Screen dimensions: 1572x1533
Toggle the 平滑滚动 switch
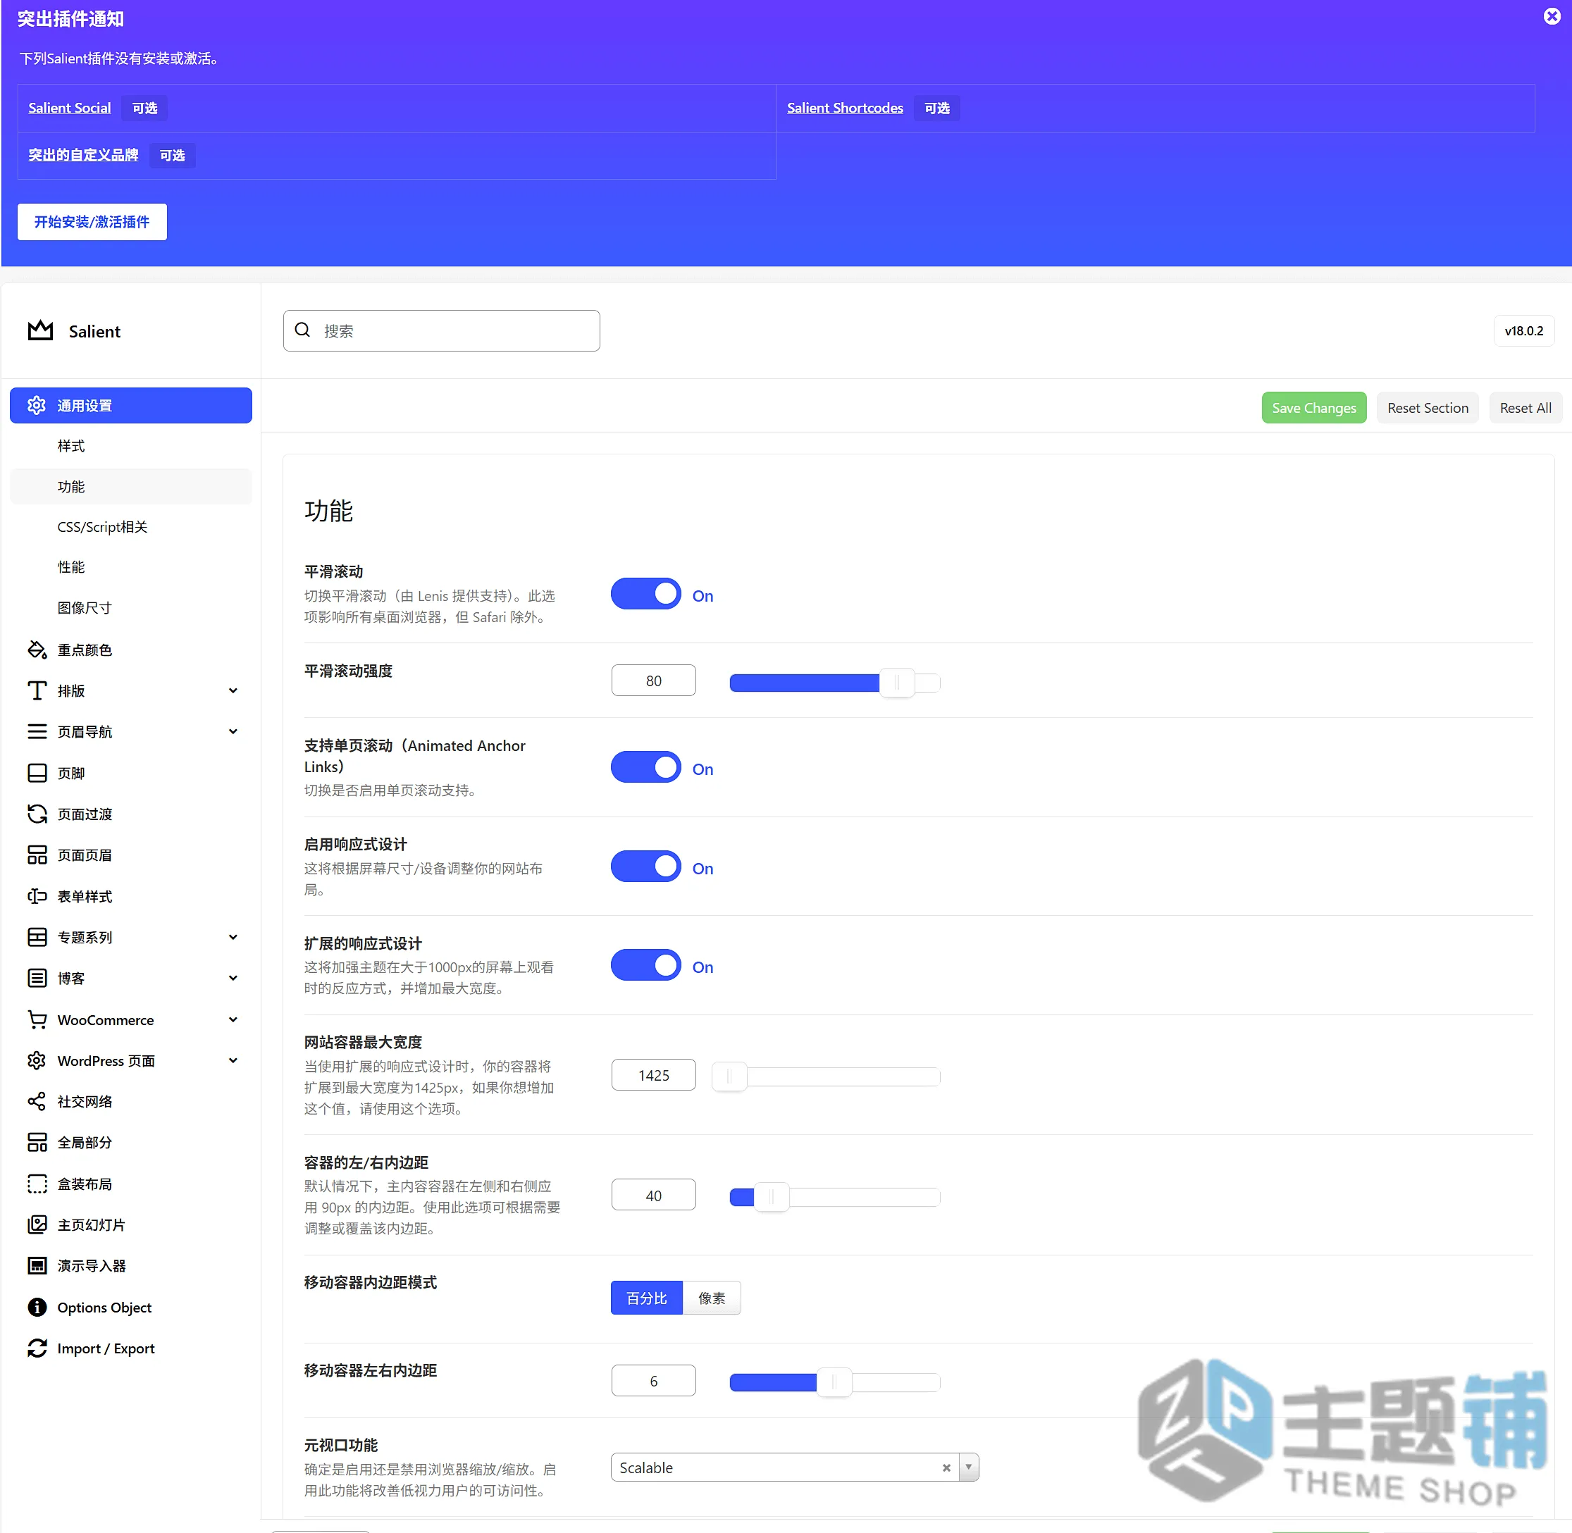(646, 594)
